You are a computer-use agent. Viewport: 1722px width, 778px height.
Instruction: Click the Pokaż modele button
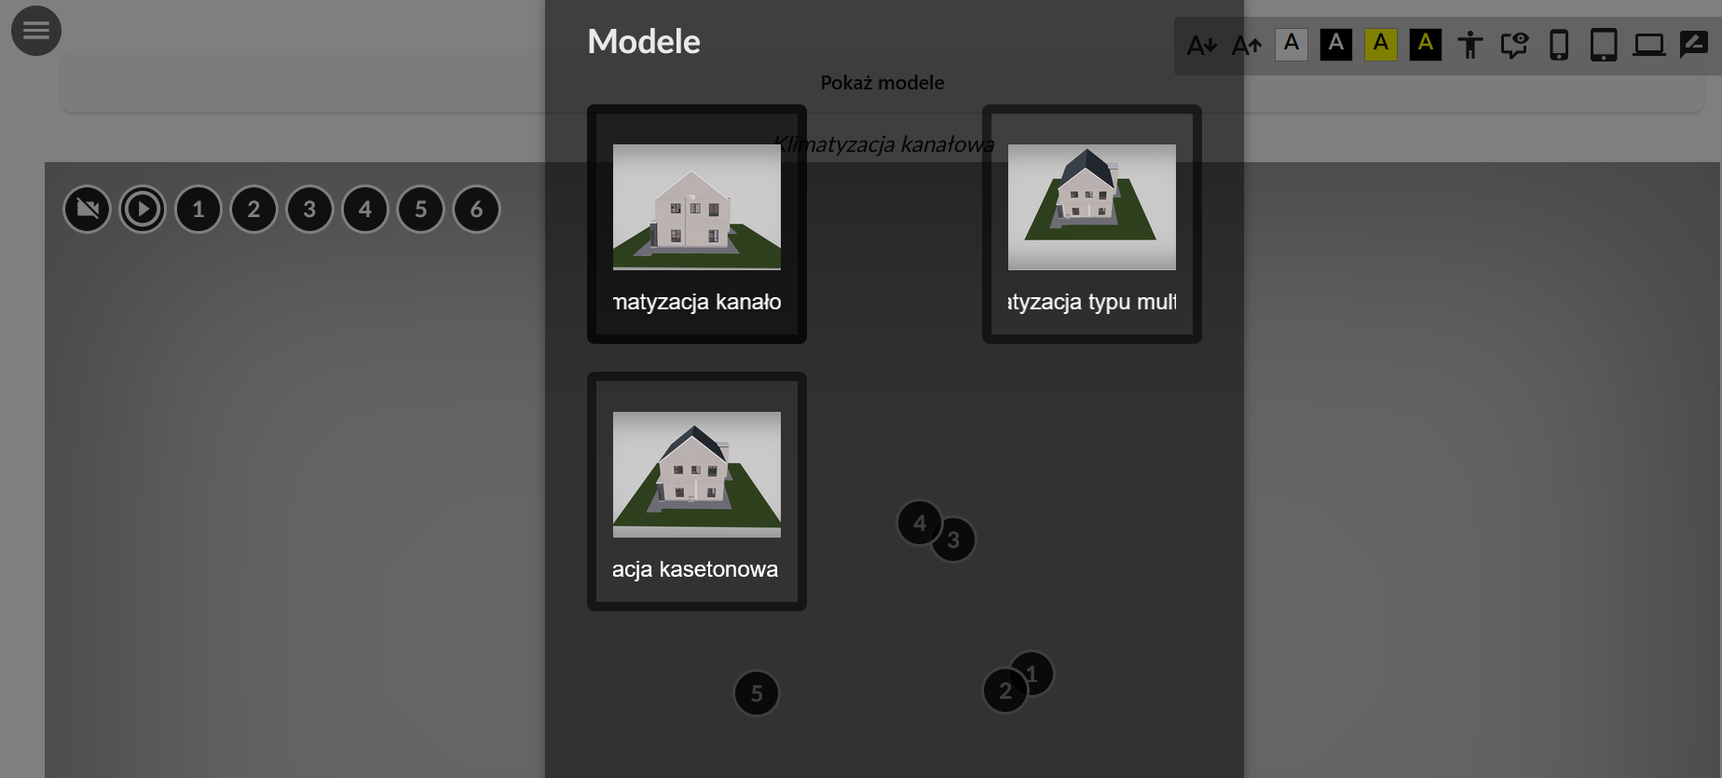click(882, 83)
